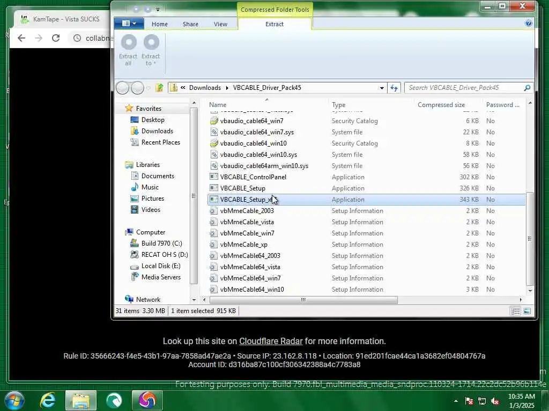Open Downloads in the navigation pane
The image size is (549, 411).
click(157, 131)
